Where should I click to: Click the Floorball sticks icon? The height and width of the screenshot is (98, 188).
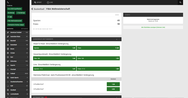point(8,69)
